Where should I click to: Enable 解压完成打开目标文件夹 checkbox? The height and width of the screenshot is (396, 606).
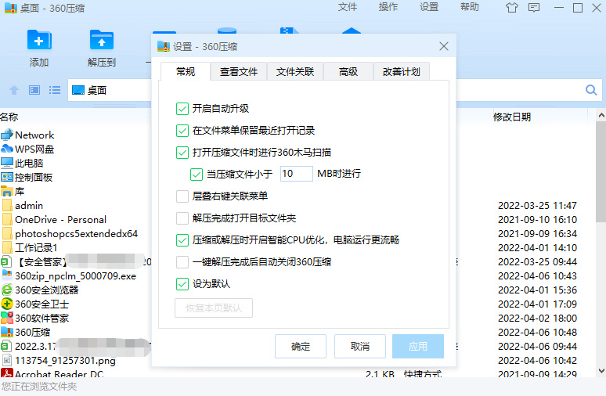[182, 218]
